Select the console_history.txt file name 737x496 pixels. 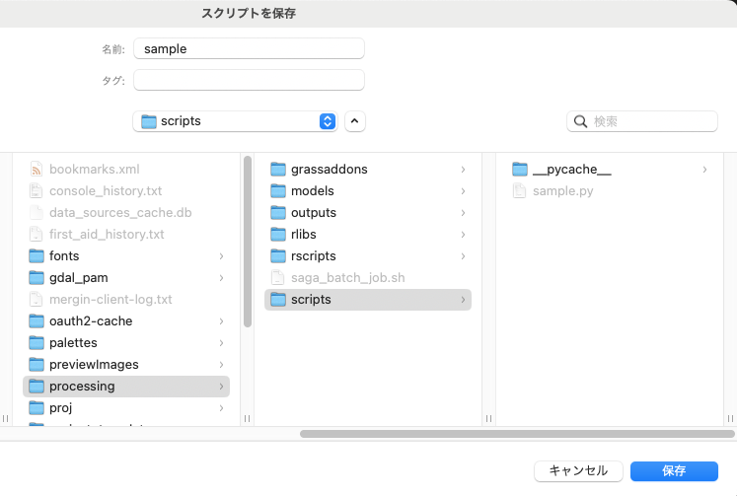[x=106, y=190]
